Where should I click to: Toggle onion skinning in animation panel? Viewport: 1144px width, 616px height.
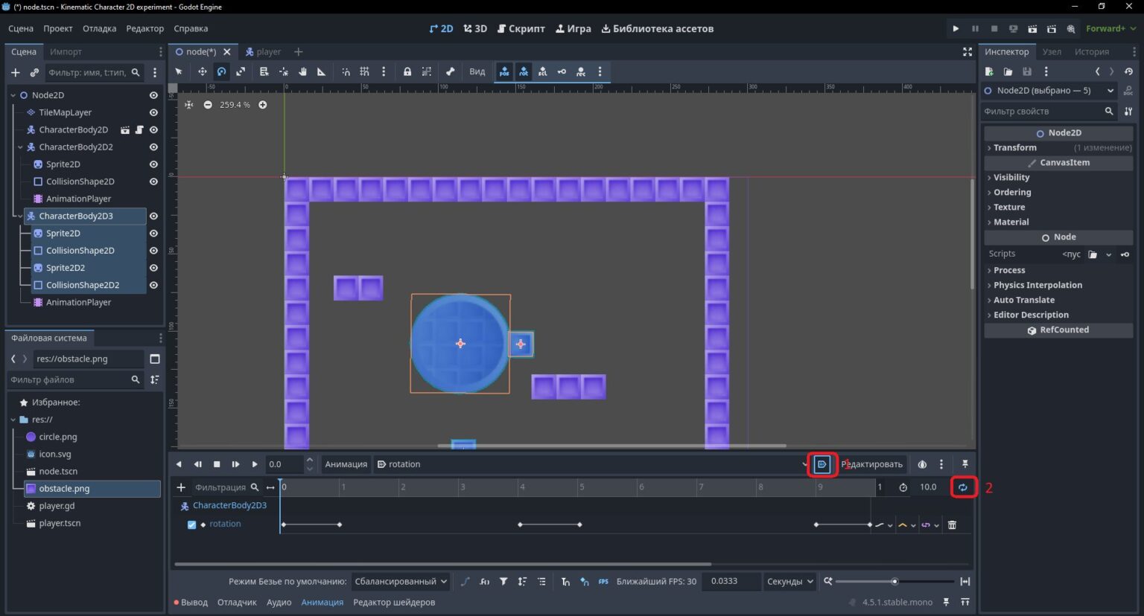(922, 464)
